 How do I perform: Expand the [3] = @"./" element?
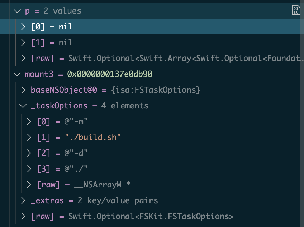[29, 169]
